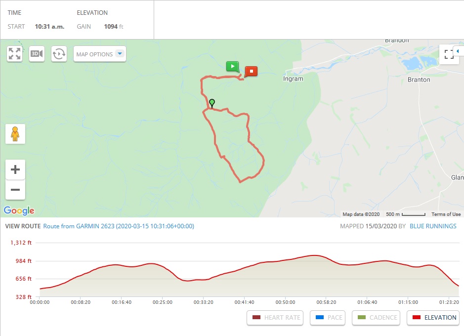Open the 3D video flyover view
Viewport: 464px width, 336px height.
click(x=37, y=54)
